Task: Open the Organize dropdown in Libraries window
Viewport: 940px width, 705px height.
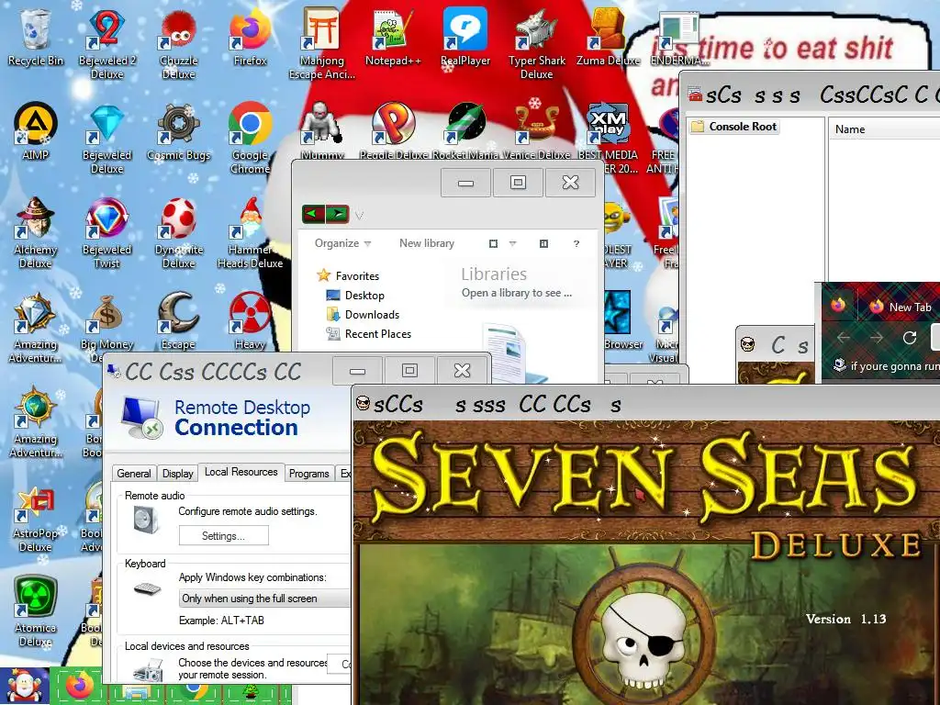Action: pyautogui.click(x=343, y=243)
